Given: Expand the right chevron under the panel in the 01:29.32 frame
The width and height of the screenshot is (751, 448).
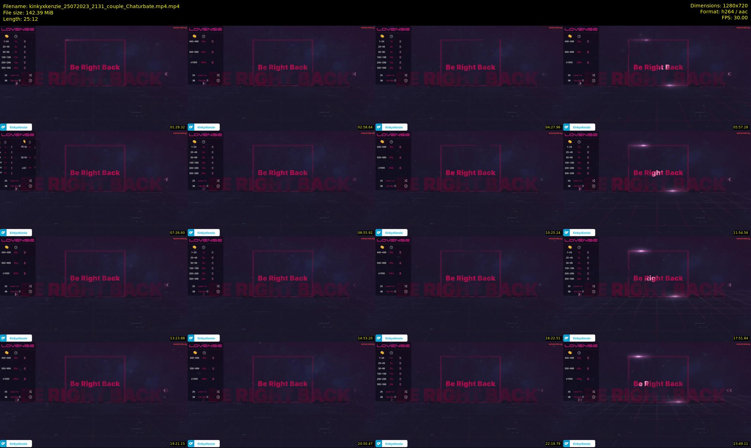Looking at the screenshot, I should coord(16,83).
